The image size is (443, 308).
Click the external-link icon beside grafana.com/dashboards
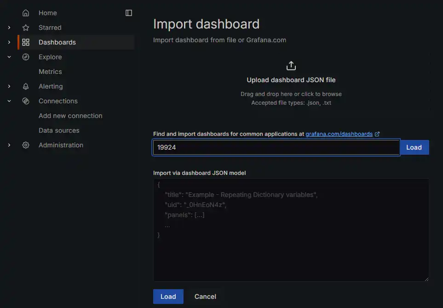[x=378, y=134]
